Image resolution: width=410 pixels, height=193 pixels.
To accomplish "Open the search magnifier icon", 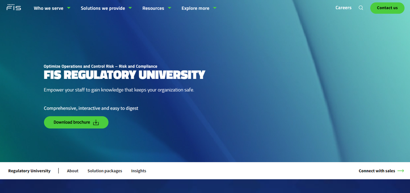I will click(x=361, y=8).
